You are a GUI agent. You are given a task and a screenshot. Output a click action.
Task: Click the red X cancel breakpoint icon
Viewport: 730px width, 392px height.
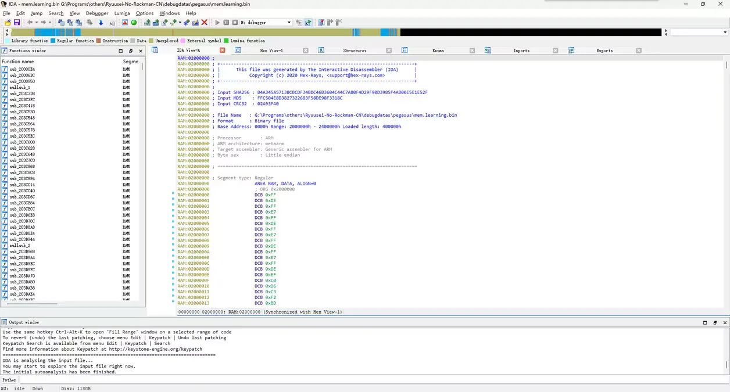(x=205, y=23)
